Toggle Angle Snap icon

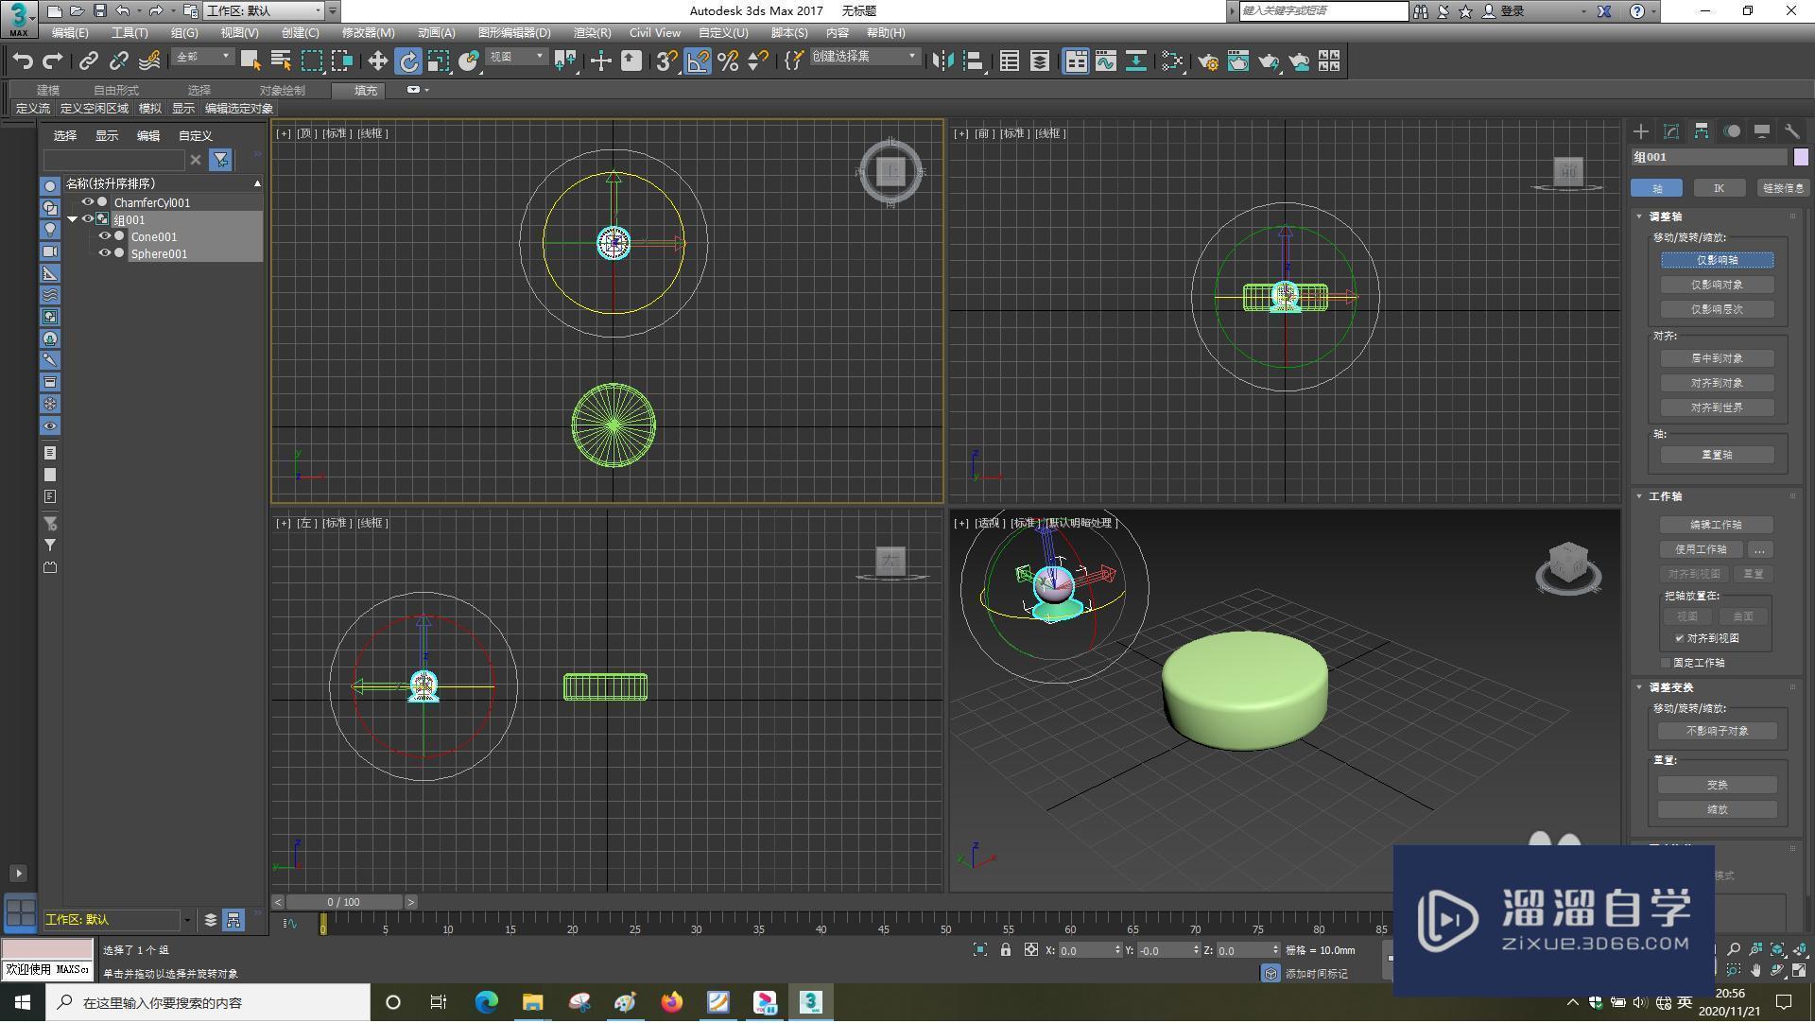pyautogui.click(x=698, y=61)
